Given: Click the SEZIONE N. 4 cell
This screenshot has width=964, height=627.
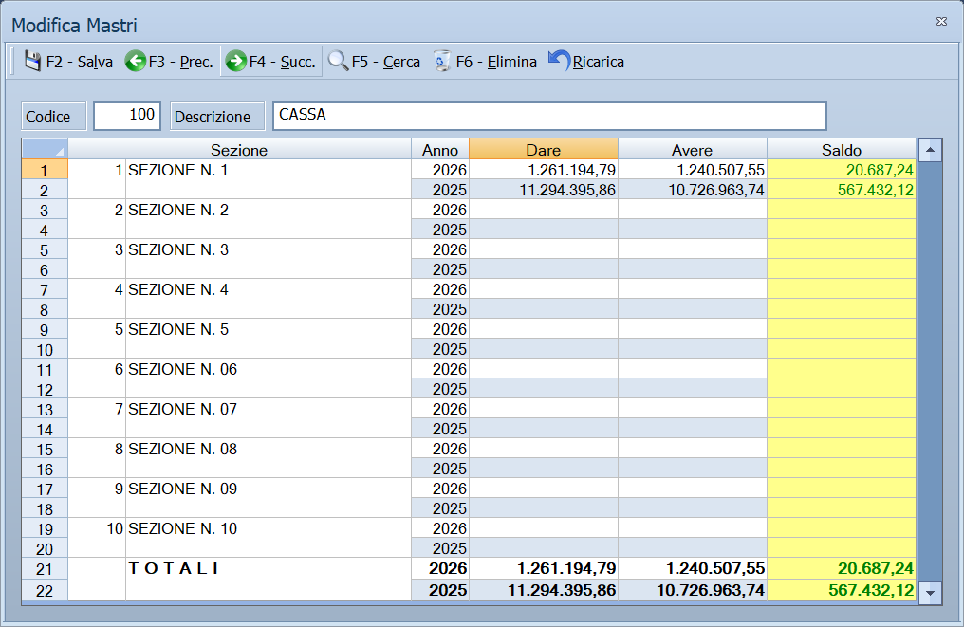Looking at the screenshot, I should tap(269, 299).
